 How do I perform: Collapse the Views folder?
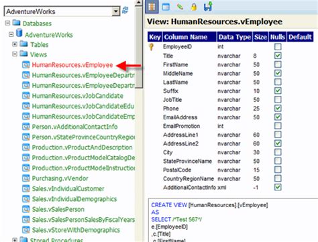tap(15, 54)
